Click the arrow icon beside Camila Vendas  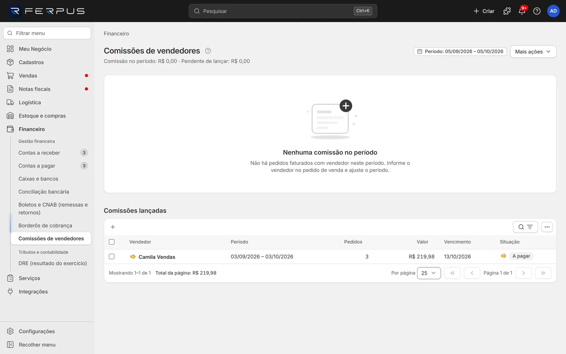[x=133, y=257]
